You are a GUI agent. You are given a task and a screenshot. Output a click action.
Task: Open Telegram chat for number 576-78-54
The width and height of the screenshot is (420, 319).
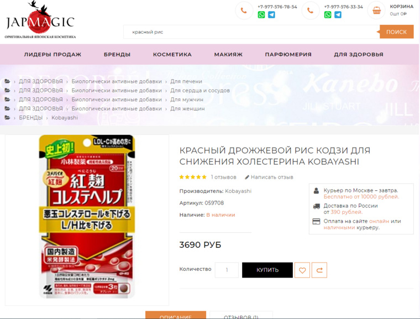coord(271,15)
